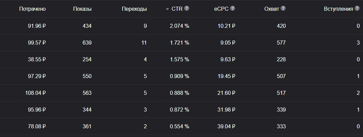Sort by Показы column header
This screenshot has height=137, width=363.
pos(82,9)
